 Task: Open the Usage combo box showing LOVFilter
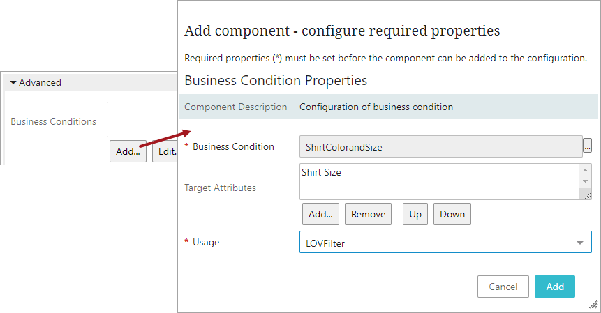pos(436,242)
